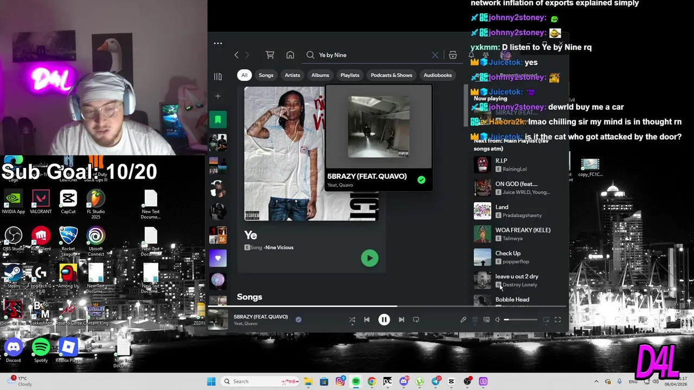This screenshot has height=390, width=694.
Task: Open lyrics microphone icon in player bar
Action: click(x=463, y=320)
